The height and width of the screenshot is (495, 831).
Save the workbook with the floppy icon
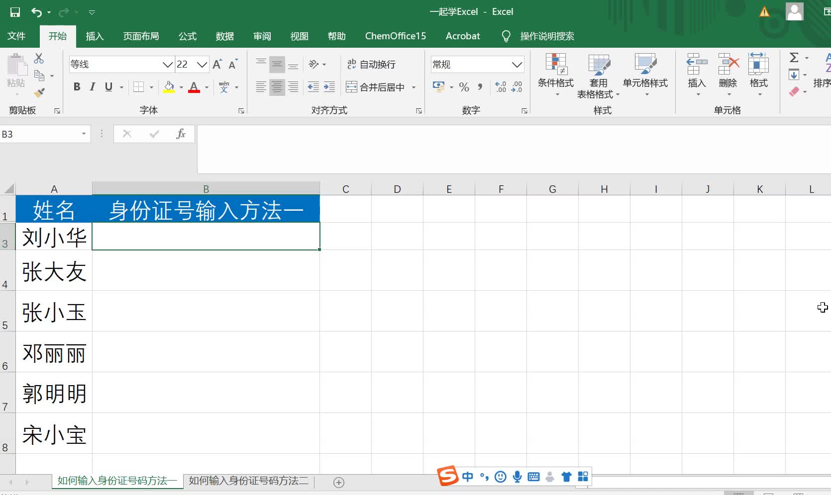tap(15, 12)
